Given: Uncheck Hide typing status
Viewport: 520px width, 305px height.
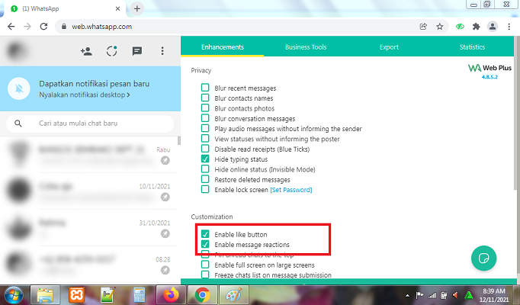Looking at the screenshot, I should 205,159.
